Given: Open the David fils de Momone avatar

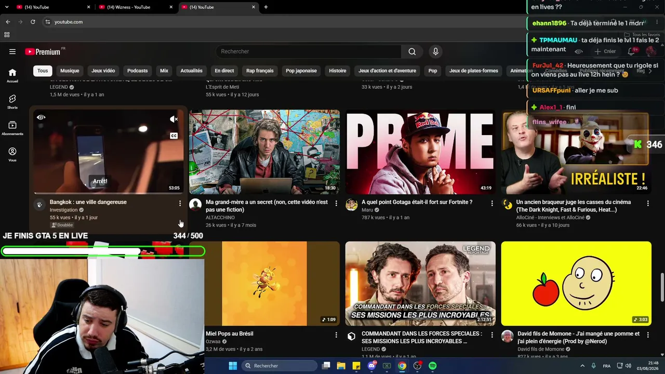Looking at the screenshot, I should tap(507, 336).
